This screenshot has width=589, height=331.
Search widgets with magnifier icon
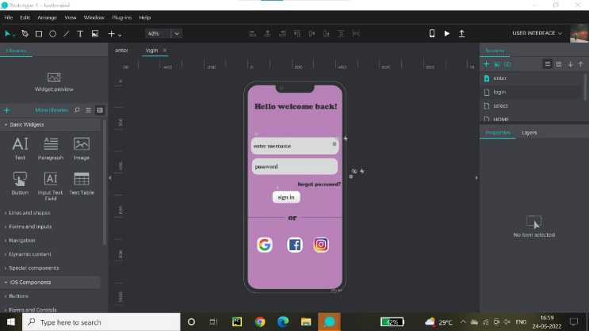click(x=77, y=110)
